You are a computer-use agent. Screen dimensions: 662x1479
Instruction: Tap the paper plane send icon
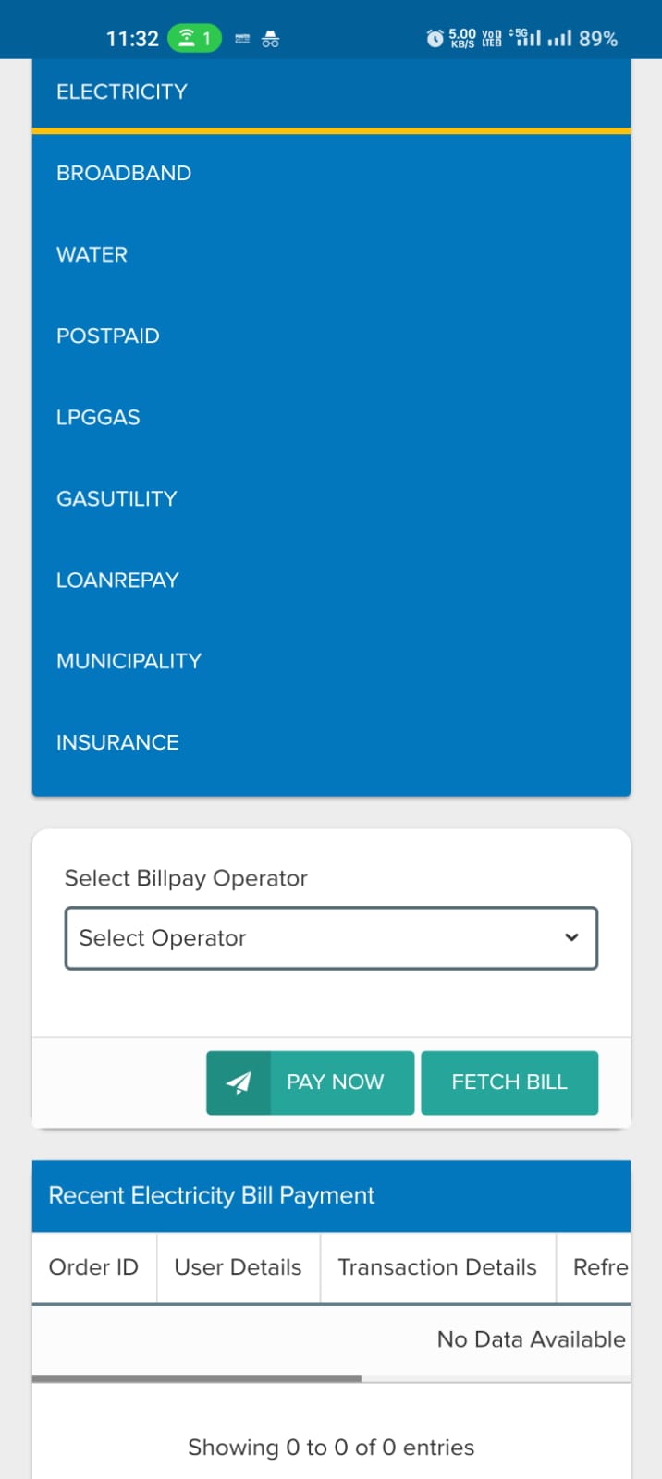click(239, 1082)
